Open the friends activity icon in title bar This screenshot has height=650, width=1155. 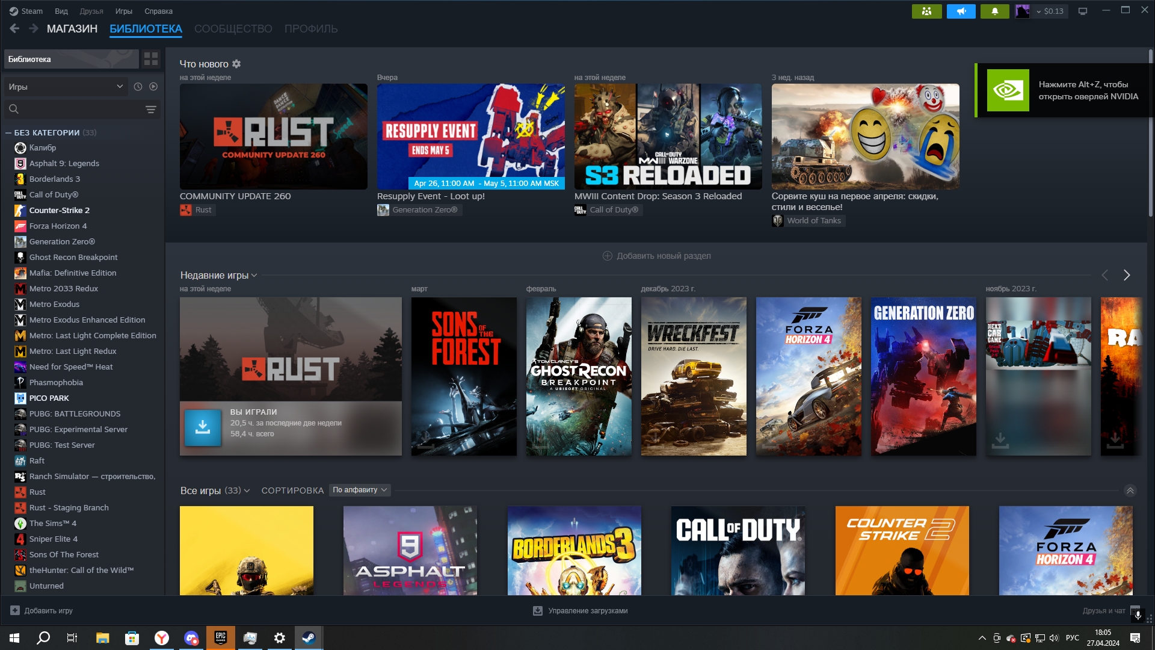(x=926, y=11)
